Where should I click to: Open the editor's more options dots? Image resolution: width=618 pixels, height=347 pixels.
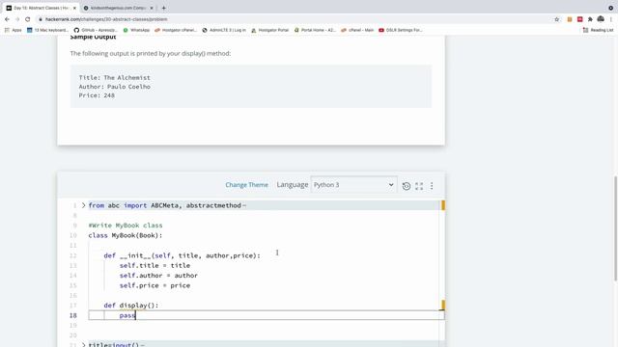coord(432,186)
